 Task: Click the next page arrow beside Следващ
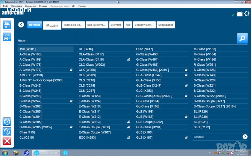pos(245,137)
